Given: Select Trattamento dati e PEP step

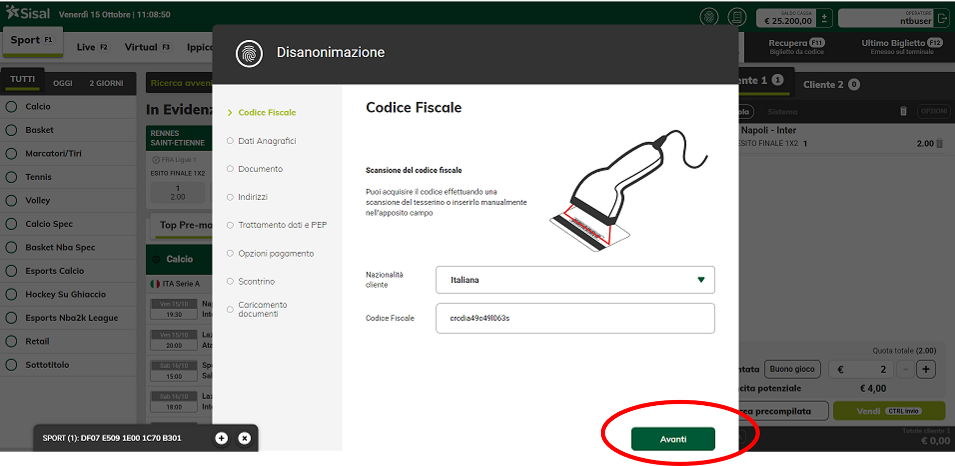Looking at the screenshot, I should point(282,225).
